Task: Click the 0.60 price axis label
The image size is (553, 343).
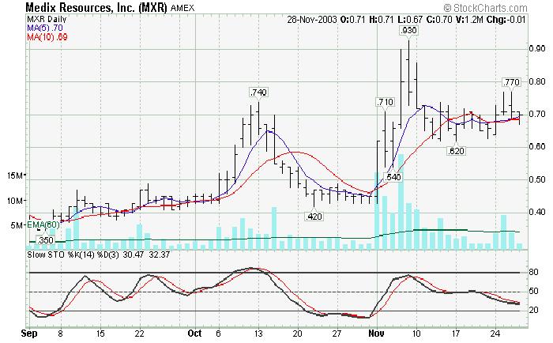Action: (537, 146)
